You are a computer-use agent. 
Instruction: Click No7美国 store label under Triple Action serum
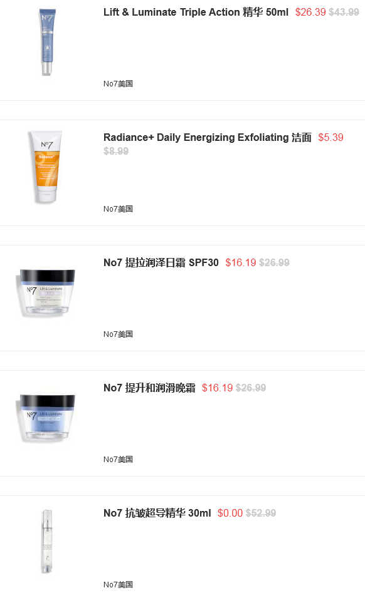[x=118, y=83]
